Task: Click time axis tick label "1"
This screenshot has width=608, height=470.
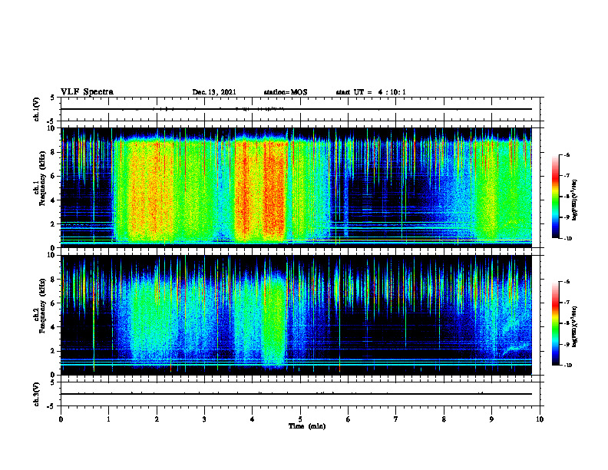Action: (x=108, y=419)
